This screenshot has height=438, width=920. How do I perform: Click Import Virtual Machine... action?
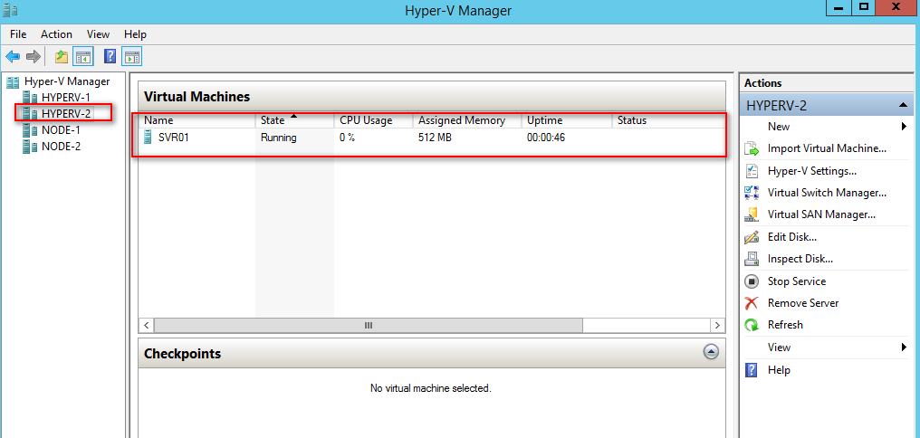click(x=827, y=149)
